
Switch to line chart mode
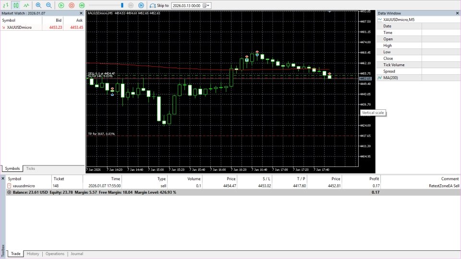point(26,5)
